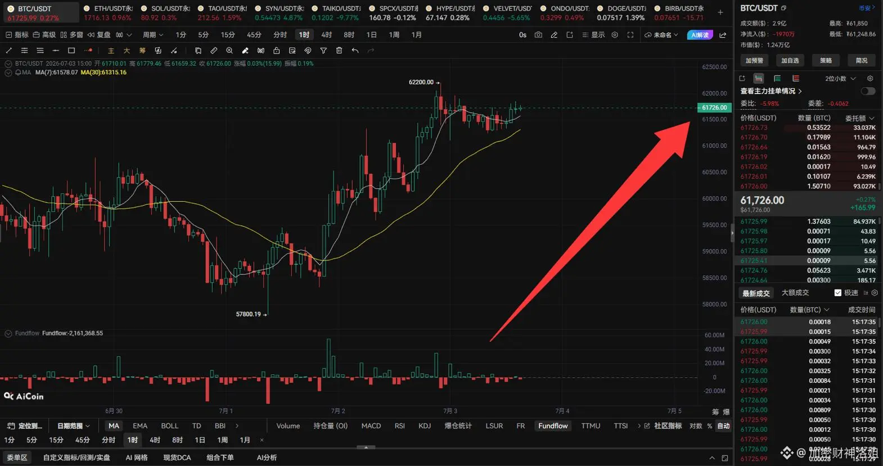The width and height of the screenshot is (883, 466).
Task: Expand the 委托额 column dropdown
Action: 860,118
